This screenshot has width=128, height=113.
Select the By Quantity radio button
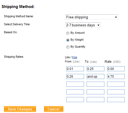[x=68, y=47]
